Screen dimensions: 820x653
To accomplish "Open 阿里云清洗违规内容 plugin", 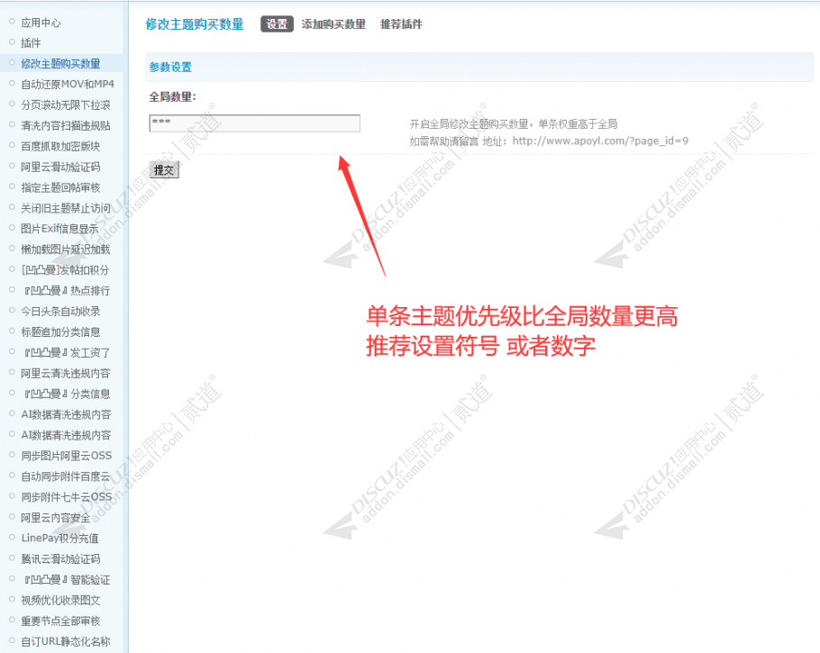I will [66, 373].
